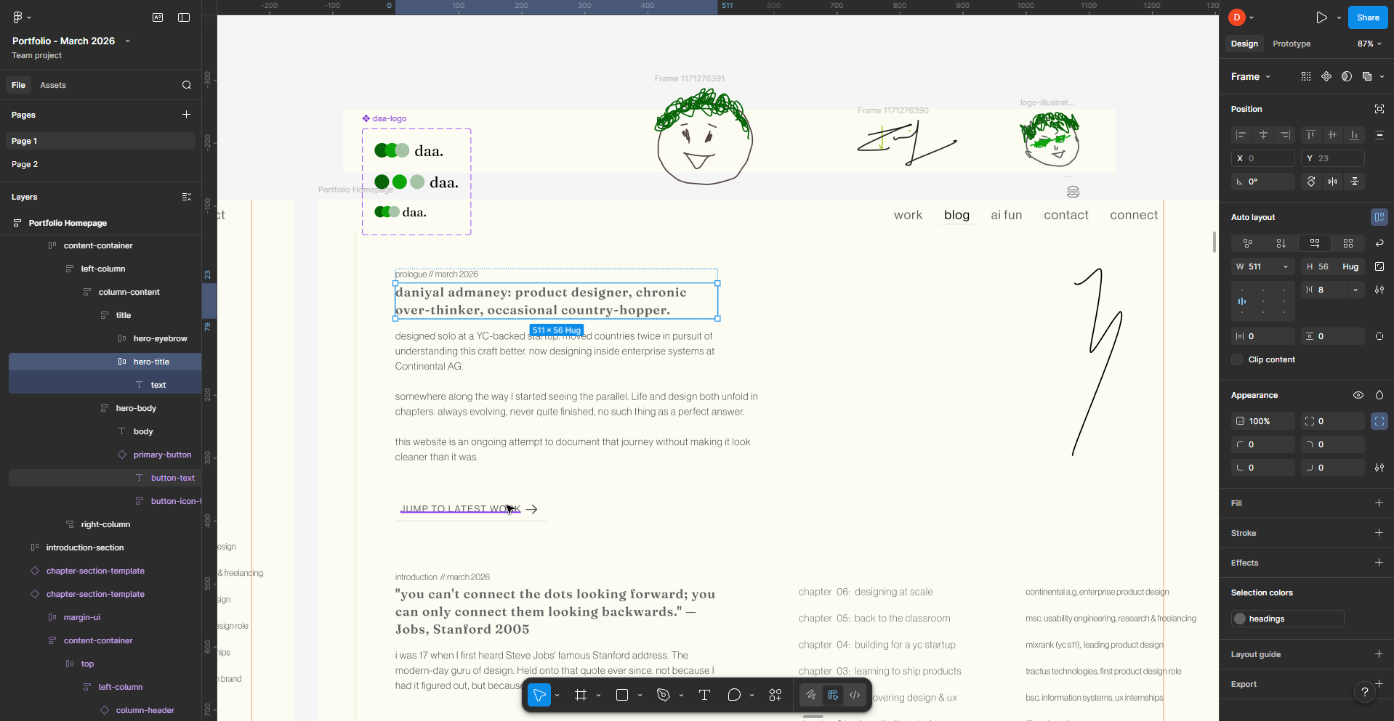Enable the Clip content checkbox
The width and height of the screenshot is (1394, 721).
(x=1237, y=359)
